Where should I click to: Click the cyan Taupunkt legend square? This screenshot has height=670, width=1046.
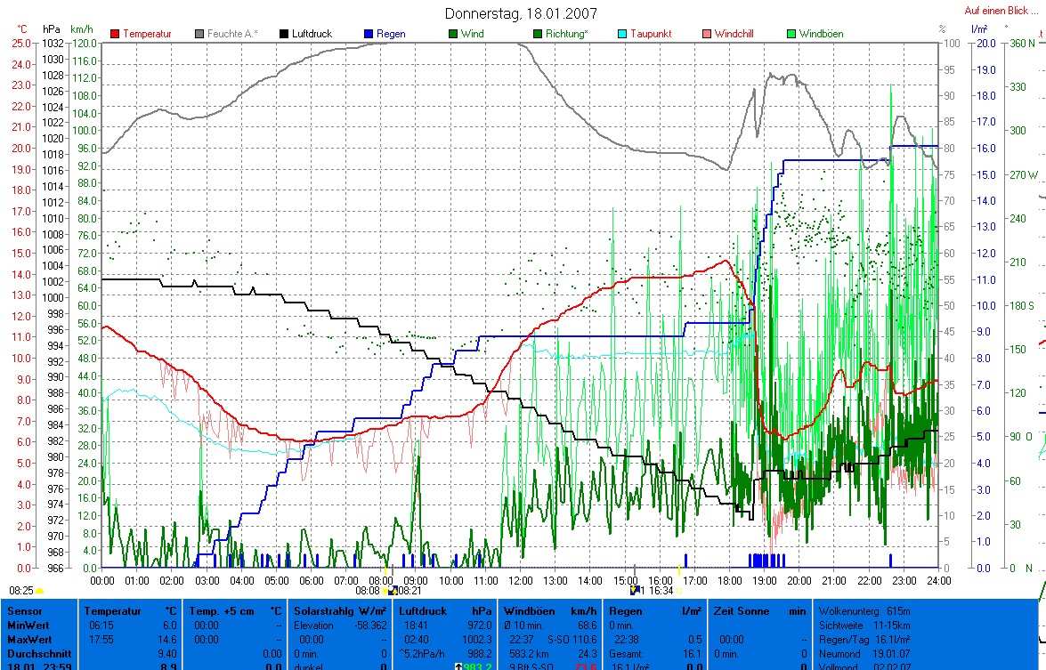tap(622, 34)
